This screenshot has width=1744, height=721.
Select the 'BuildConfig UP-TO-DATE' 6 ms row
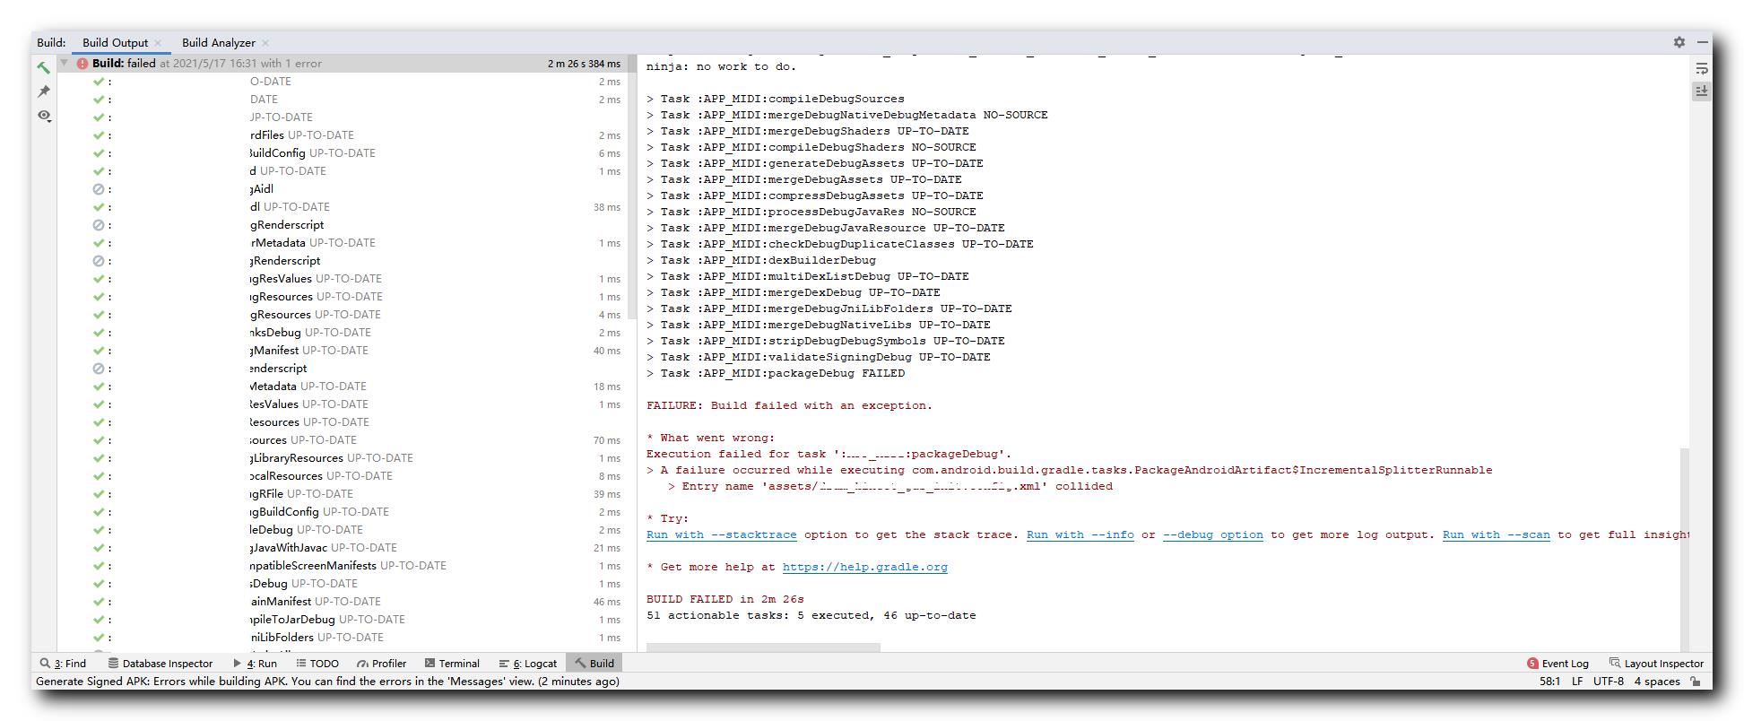coord(342,153)
